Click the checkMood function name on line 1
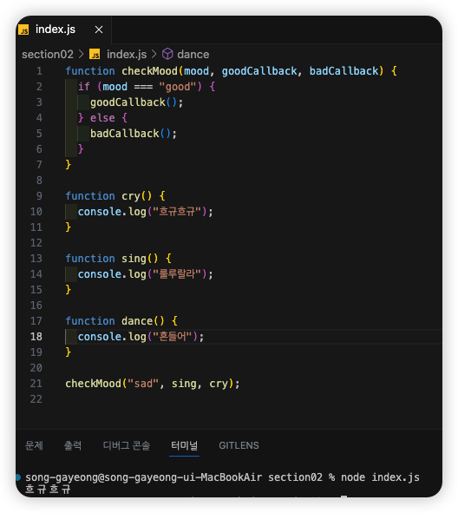This screenshot has width=458, height=513. pyautogui.click(x=149, y=71)
